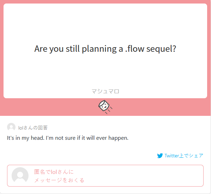Click the blue Twitter bird icon

tap(160, 156)
